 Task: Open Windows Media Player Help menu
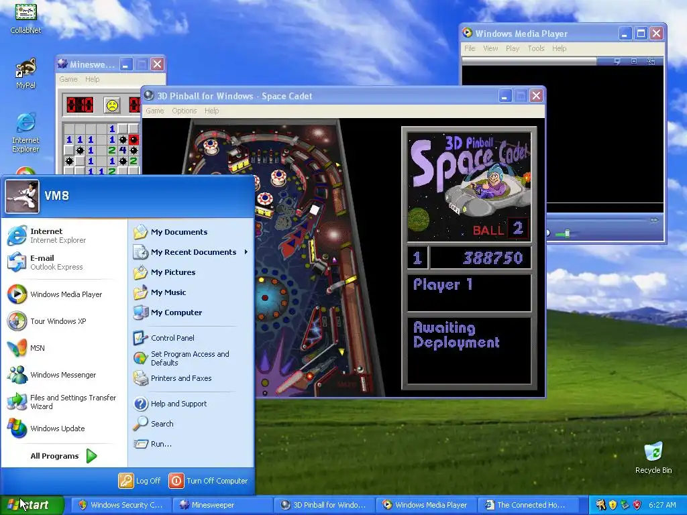pyautogui.click(x=559, y=48)
